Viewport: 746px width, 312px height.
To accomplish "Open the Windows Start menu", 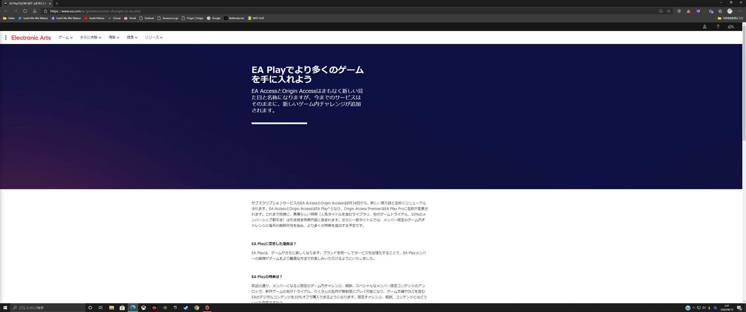I will tap(5, 308).
